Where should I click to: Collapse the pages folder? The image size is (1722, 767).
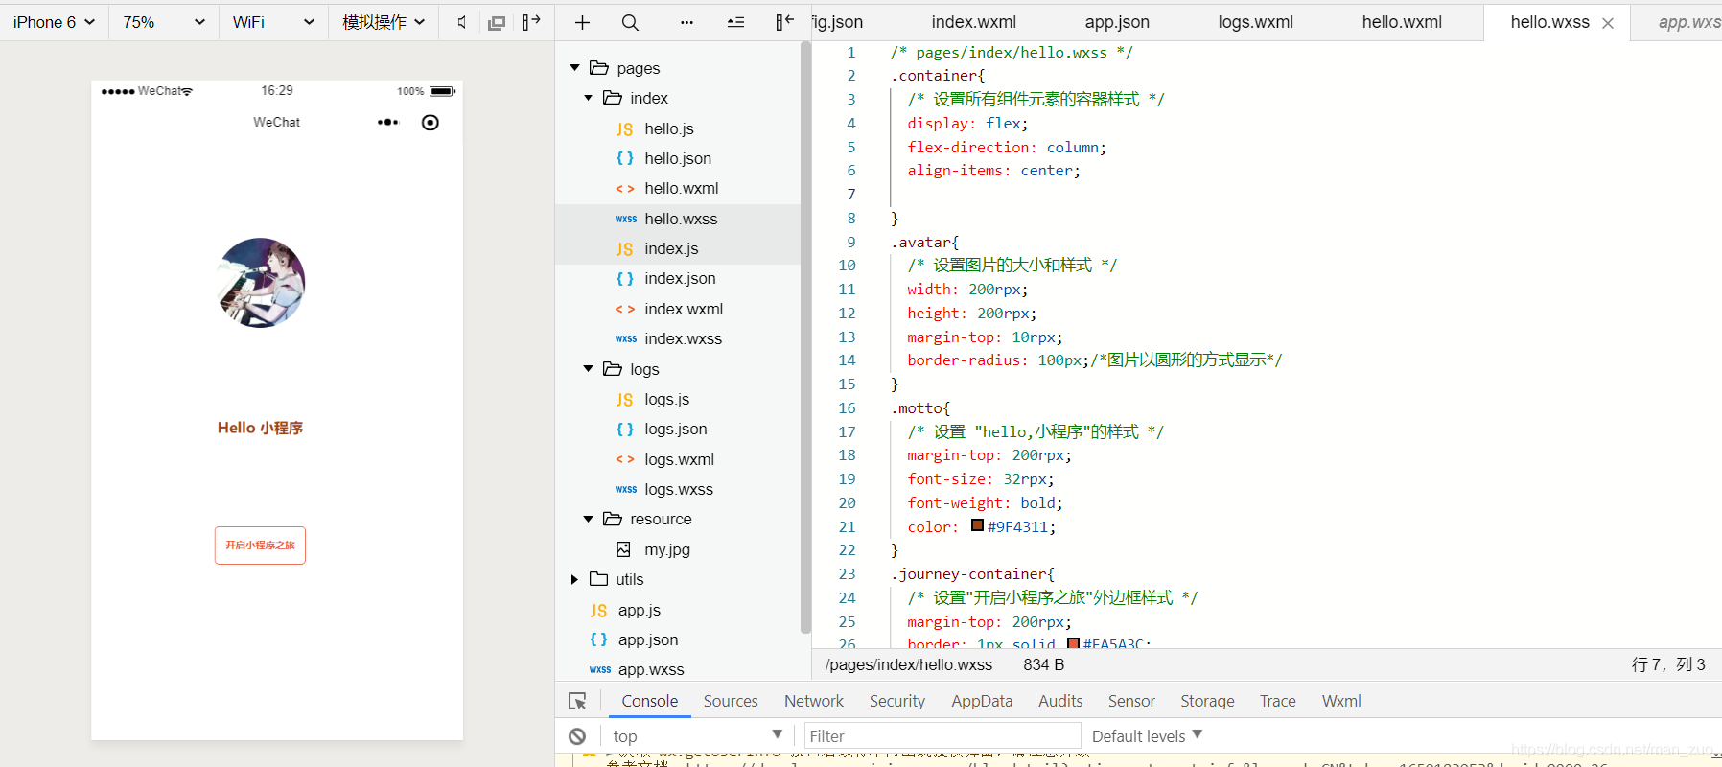point(575,68)
